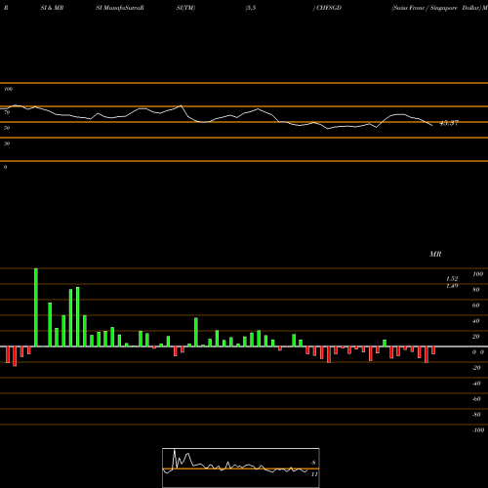Image resolution: width=488 pixels, height=488 pixels.
Task: Click the 1.52 value beside the MR chart
Action: (452, 279)
